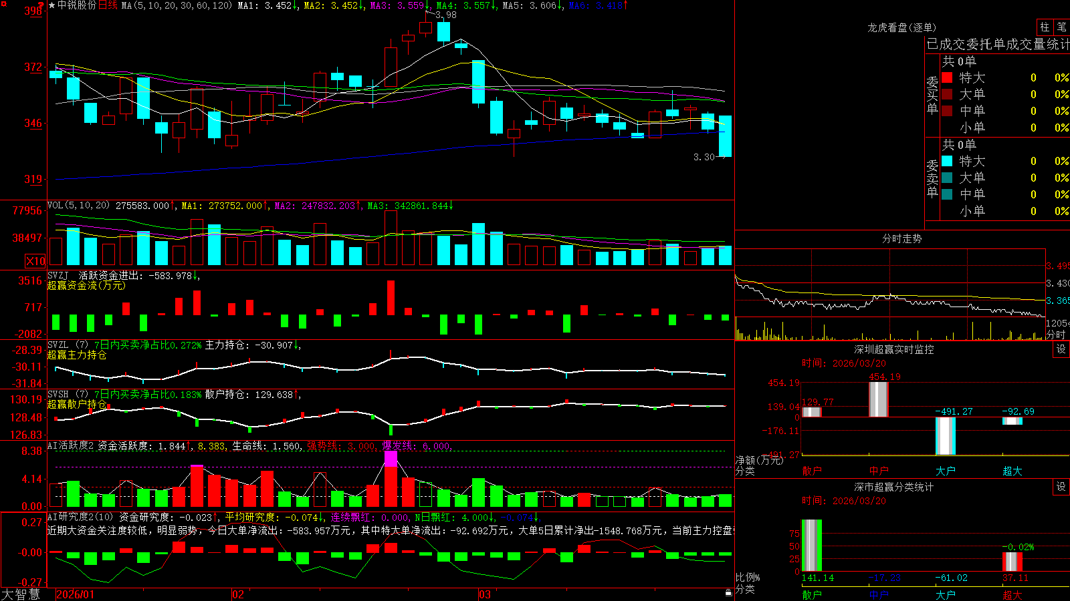Click the MA3: 3.559 value
This screenshot has height=601, width=1070.
tap(400, 5)
